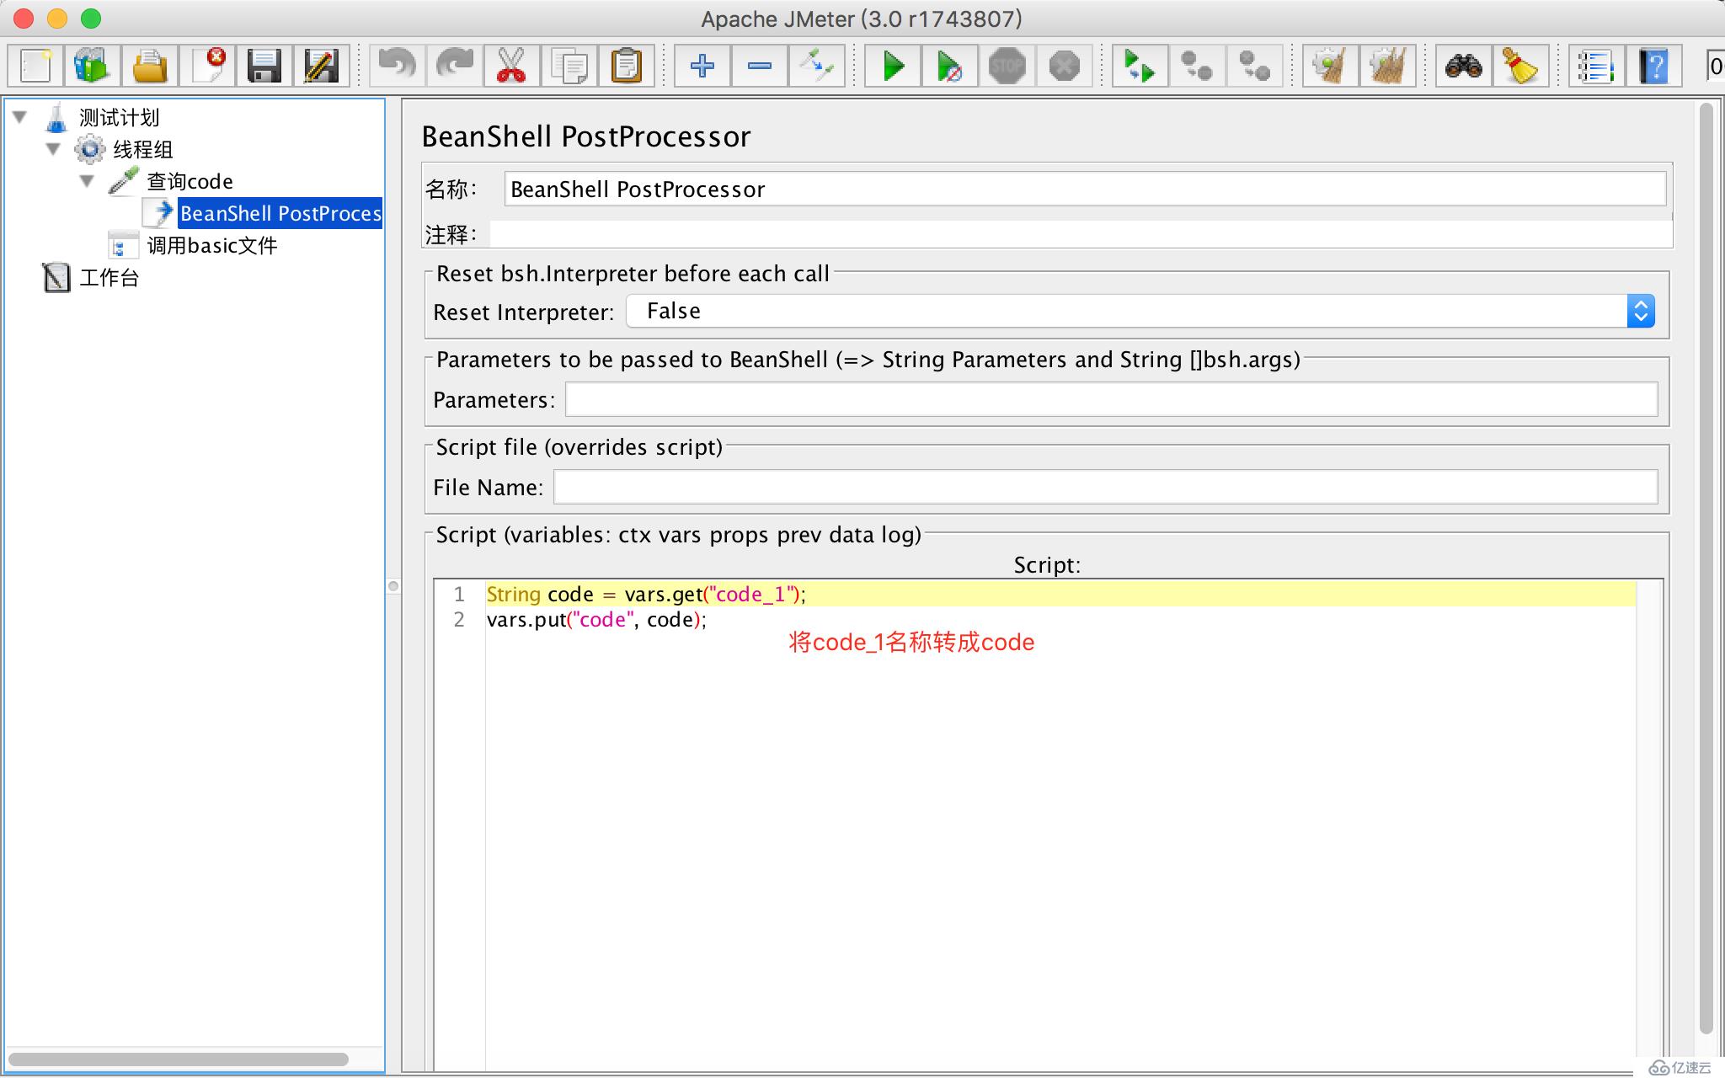Start remote engines with double play icon
This screenshot has width=1725, height=1078.
click(1140, 66)
